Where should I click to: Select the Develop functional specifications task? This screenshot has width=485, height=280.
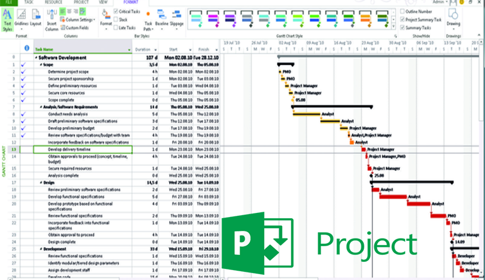(x=76, y=197)
